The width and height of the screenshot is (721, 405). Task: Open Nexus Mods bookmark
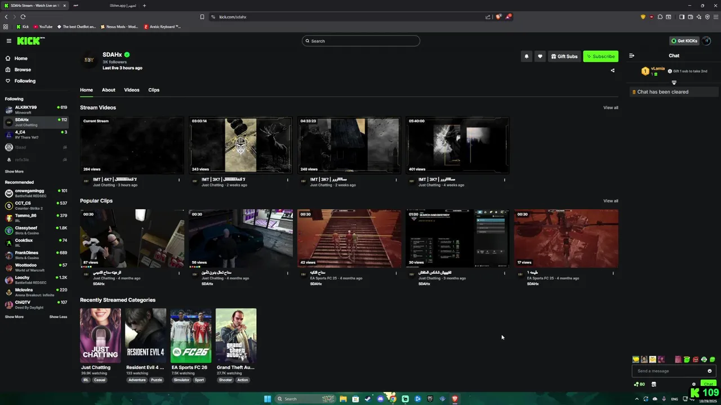click(119, 26)
